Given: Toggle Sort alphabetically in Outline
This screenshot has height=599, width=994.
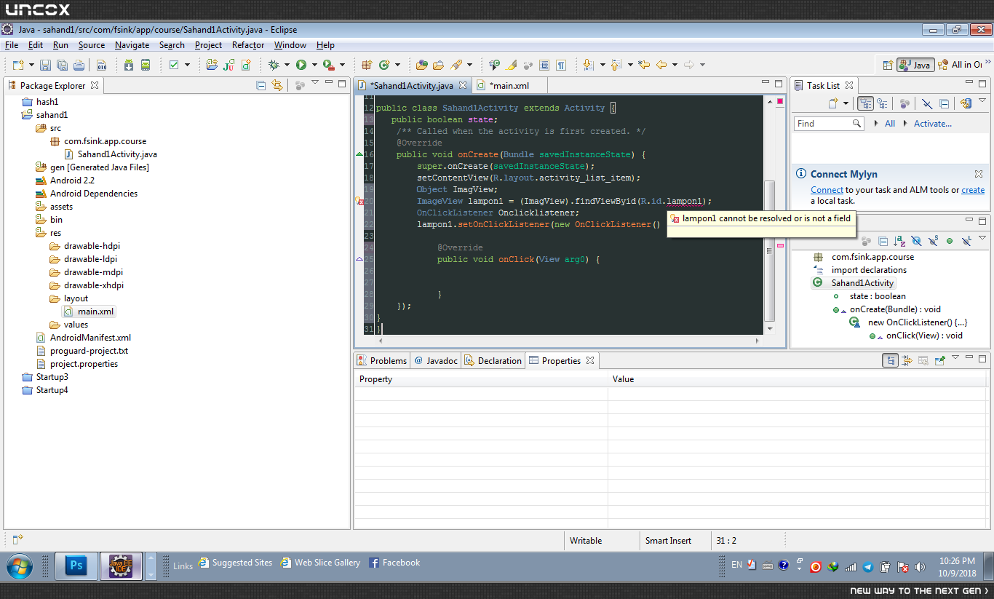Looking at the screenshot, I should 900,241.
